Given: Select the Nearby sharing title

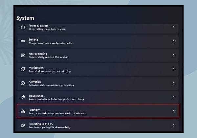Looking at the screenshot, I should point(38,54).
